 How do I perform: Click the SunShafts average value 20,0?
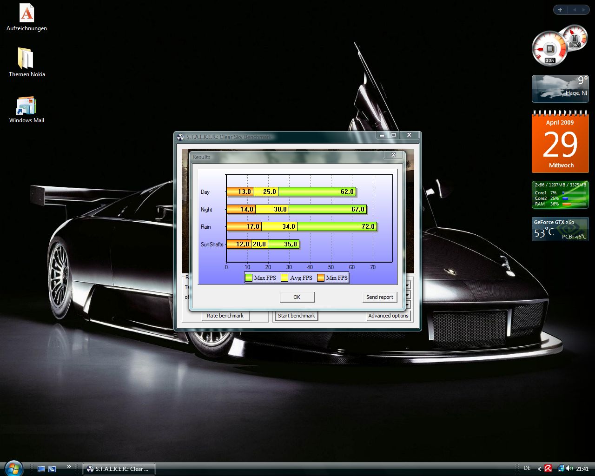click(x=259, y=244)
